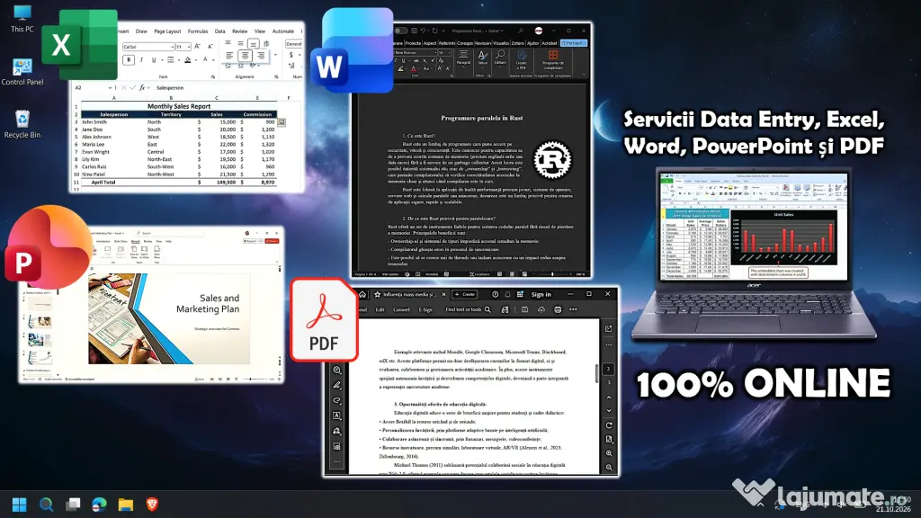Go to next page arrow in Acrobat

click(609, 410)
